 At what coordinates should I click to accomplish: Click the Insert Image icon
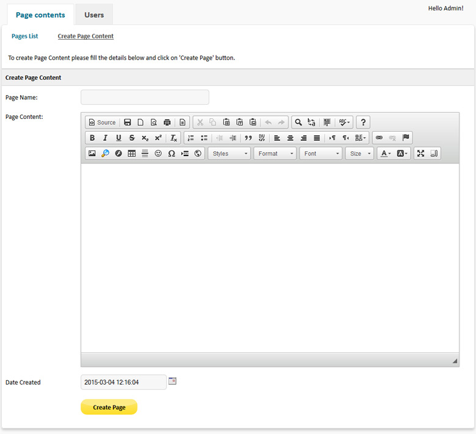pyautogui.click(x=92, y=154)
